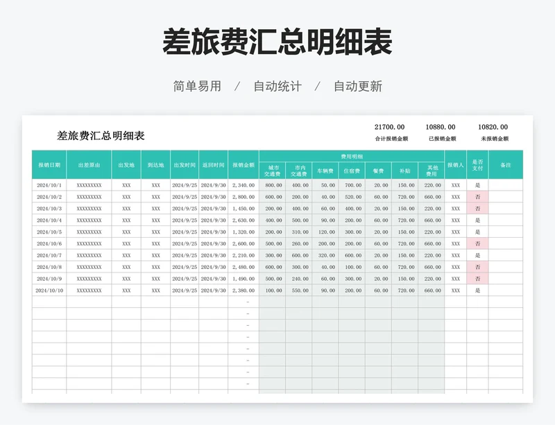Click the 520.00 lodging cell

click(x=352, y=197)
